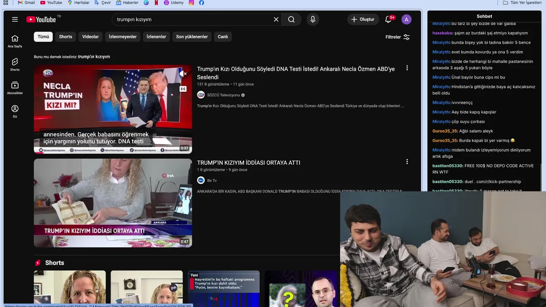Open the Netflix bookmark icon
The width and height of the screenshot is (546, 307).
click(x=156, y=3)
